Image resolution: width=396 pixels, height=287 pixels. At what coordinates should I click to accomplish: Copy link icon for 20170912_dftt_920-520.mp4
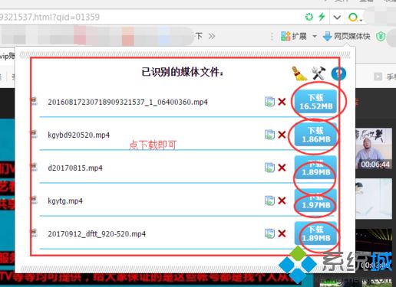(269, 233)
